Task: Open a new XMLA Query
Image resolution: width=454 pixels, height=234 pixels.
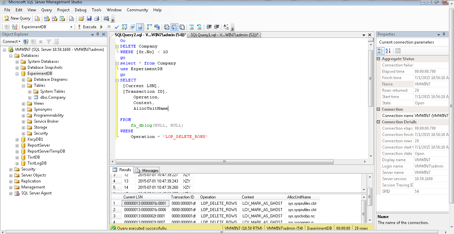Action: click(62, 18)
